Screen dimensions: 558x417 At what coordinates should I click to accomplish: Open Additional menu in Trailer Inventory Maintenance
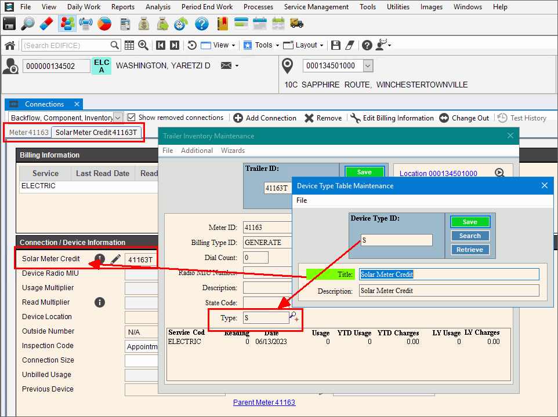point(197,151)
